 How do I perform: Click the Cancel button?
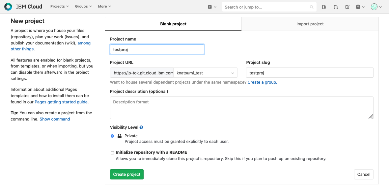pos(364,175)
